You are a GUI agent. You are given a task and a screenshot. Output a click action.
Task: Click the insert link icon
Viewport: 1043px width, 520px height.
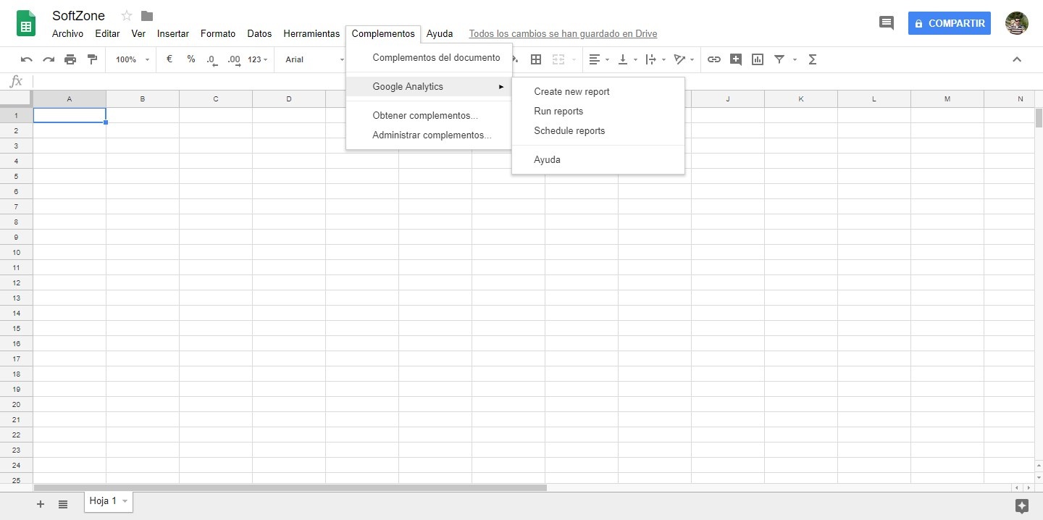[x=714, y=59]
